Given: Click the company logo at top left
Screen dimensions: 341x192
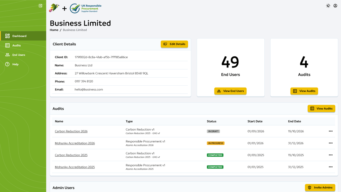Looking at the screenshot, I should click(54, 8).
